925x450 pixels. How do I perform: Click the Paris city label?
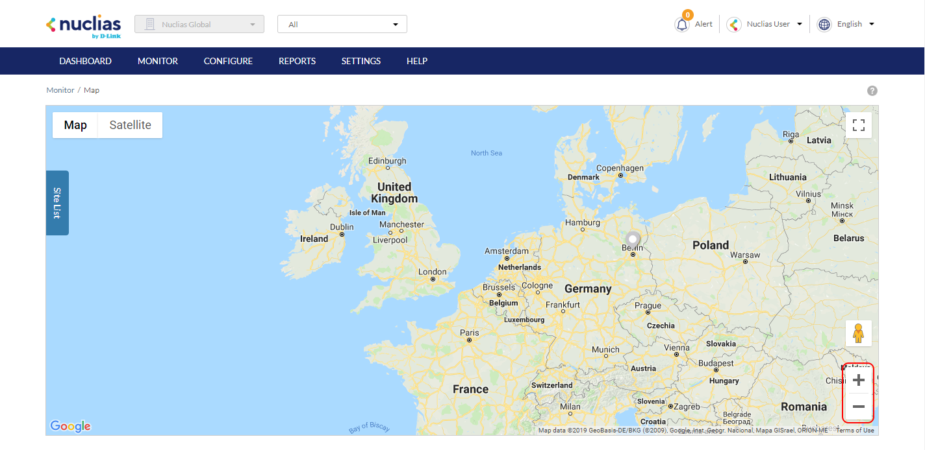pyautogui.click(x=470, y=333)
